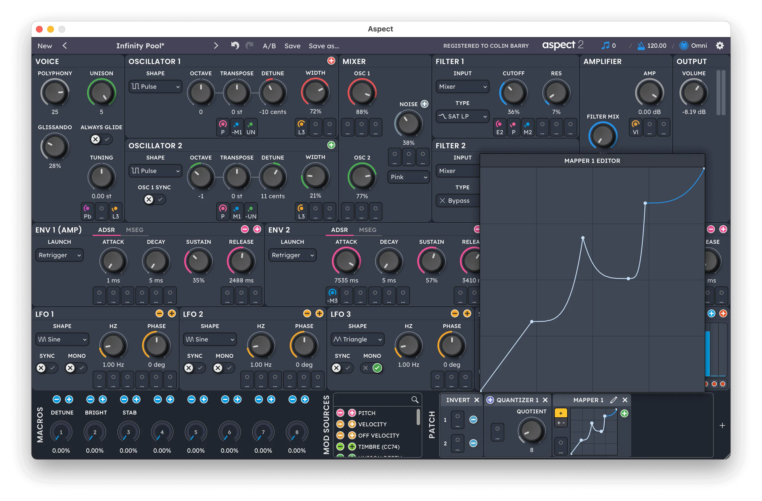Click the redo arrow icon
Screen dimensions: 762x501
point(249,45)
